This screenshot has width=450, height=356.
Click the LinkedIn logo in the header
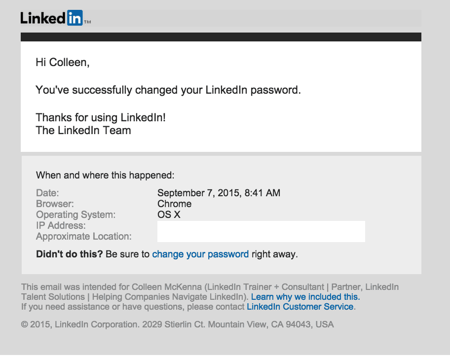(56, 18)
